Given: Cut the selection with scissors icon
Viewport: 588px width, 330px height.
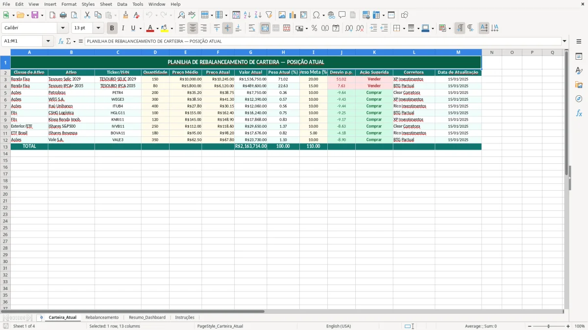Looking at the screenshot, I should (x=87, y=15).
